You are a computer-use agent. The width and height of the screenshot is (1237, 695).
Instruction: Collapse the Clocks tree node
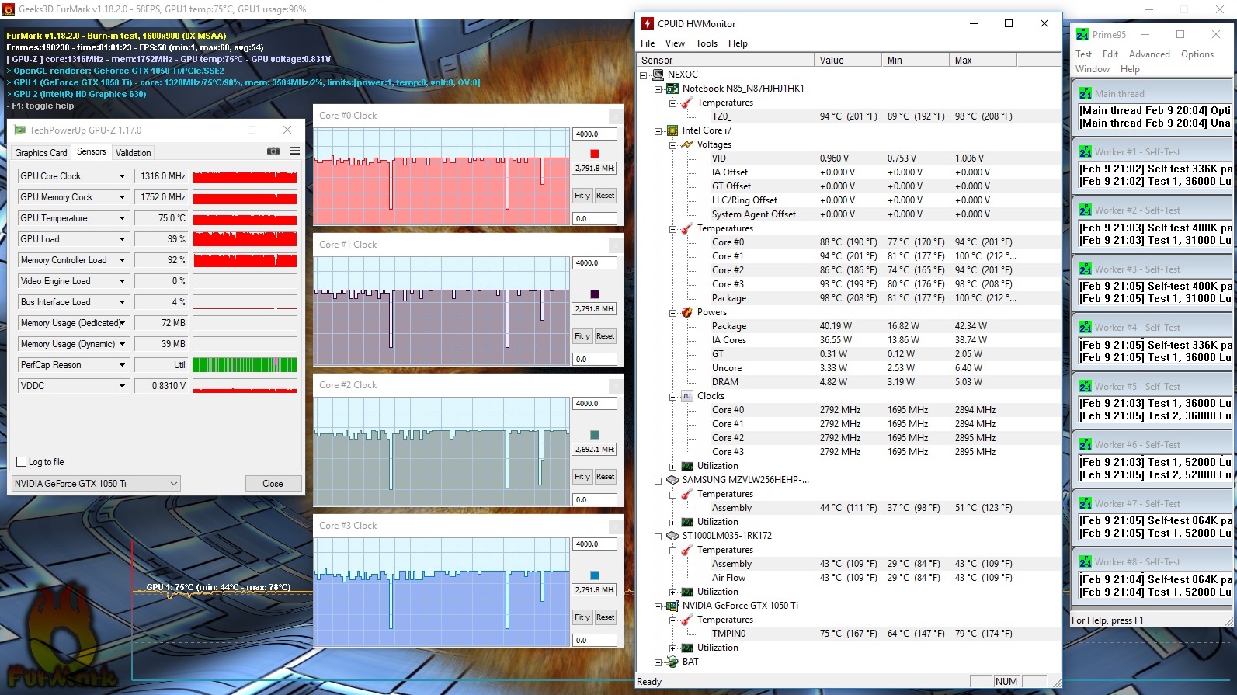click(672, 397)
